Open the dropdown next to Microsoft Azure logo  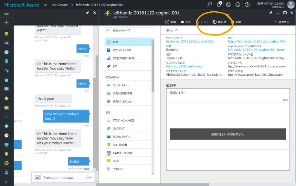click(45, 5)
